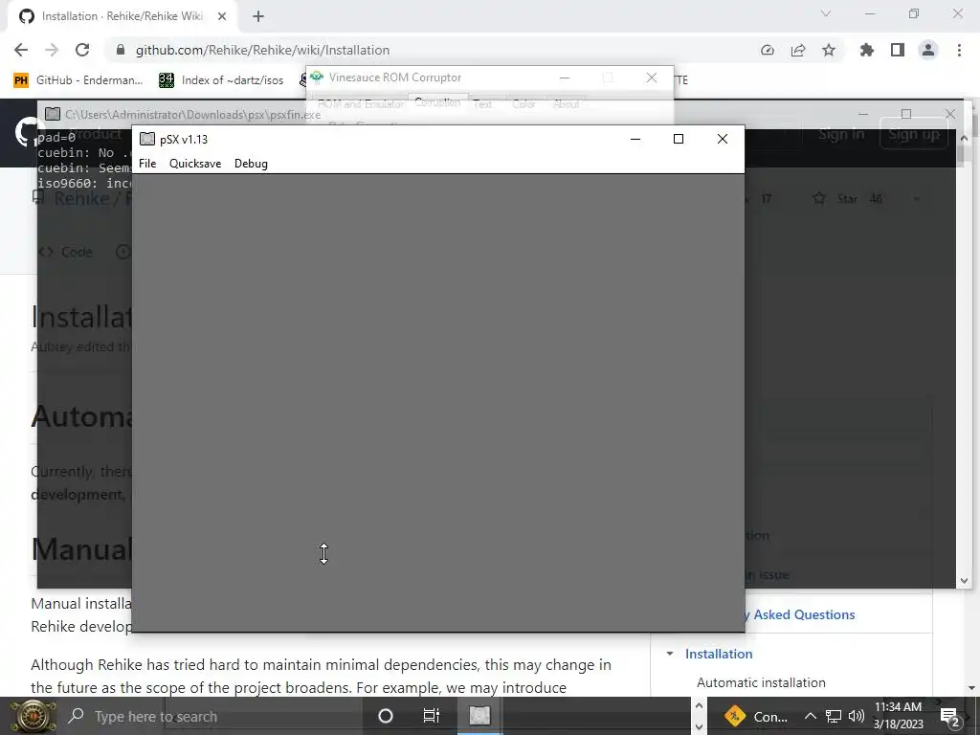Click console scrollbar down arrow

point(964,581)
